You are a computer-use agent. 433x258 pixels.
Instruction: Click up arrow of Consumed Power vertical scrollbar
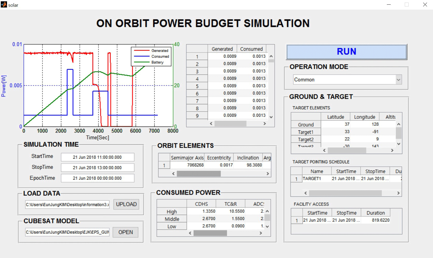point(267,211)
